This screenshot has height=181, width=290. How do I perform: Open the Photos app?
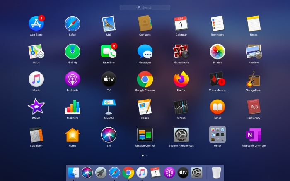[x=217, y=52]
